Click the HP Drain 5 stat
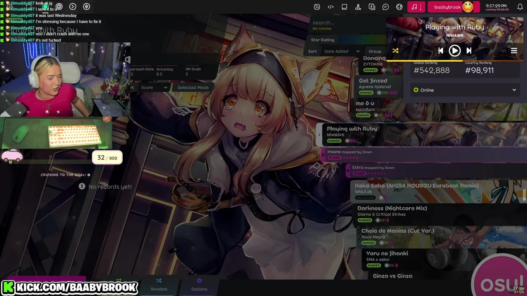The width and height of the screenshot is (527, 296). 193,72
